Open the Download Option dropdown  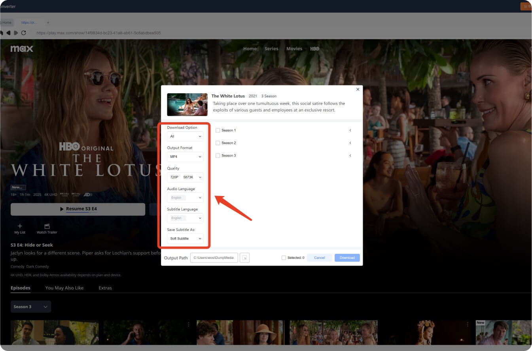tap(185, 136)
